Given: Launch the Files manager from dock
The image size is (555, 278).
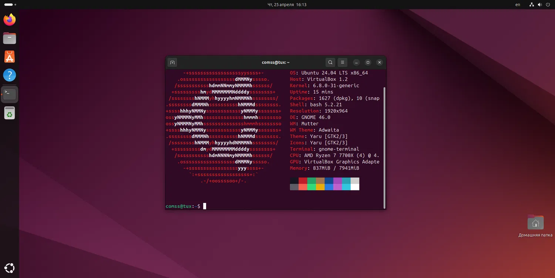Looking at the screenshot, I should 10,38.
